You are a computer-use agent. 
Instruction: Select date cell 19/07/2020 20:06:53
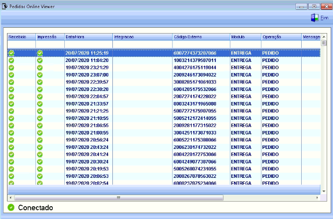pos(87,176)
